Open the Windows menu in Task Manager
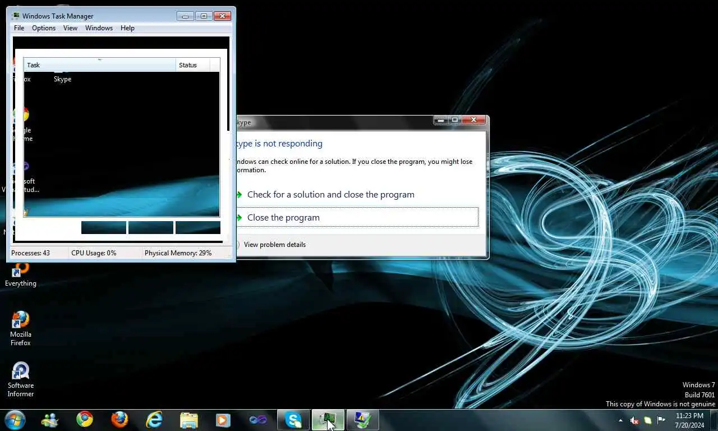This screenshot has width=718, height=431. [x=99, y=28]
